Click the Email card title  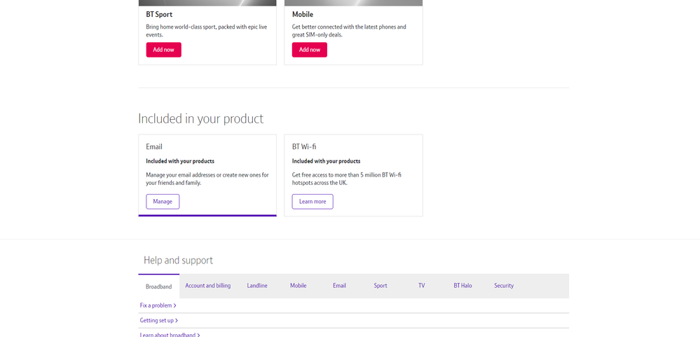point(154,147)
